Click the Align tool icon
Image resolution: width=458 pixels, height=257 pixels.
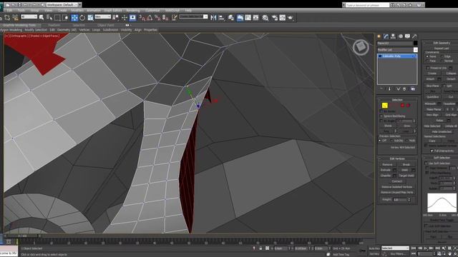(221, 18)
